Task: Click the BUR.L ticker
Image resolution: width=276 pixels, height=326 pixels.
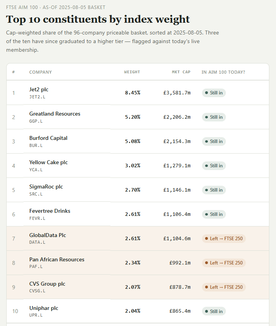Action: pos(36,145)
